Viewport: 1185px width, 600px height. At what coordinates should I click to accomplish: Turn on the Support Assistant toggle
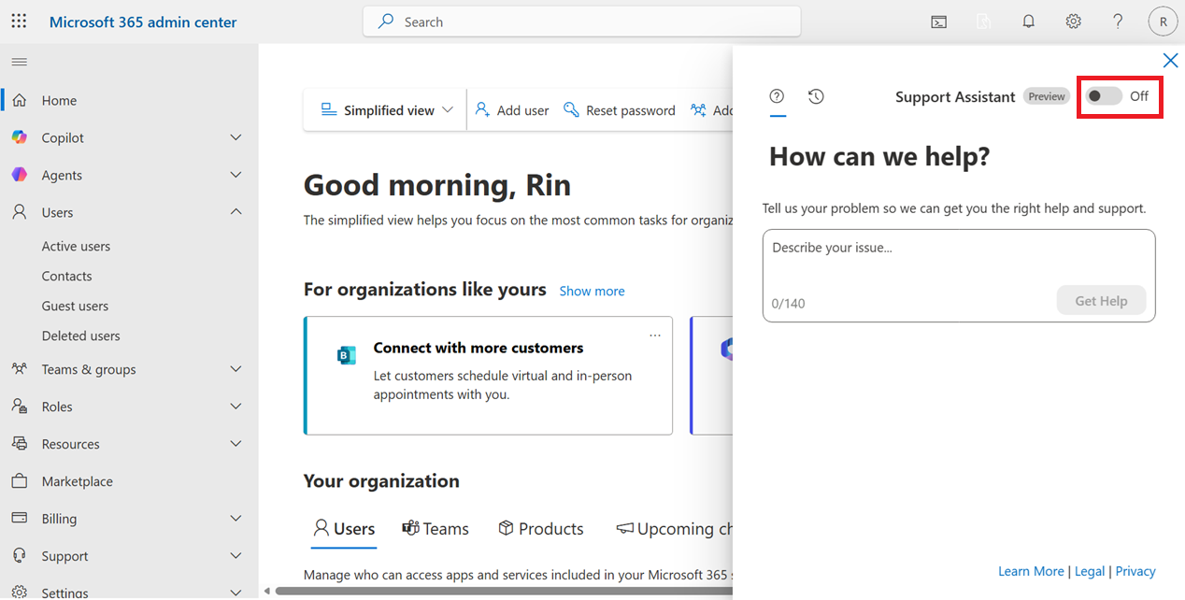(x=1103, y=96)
